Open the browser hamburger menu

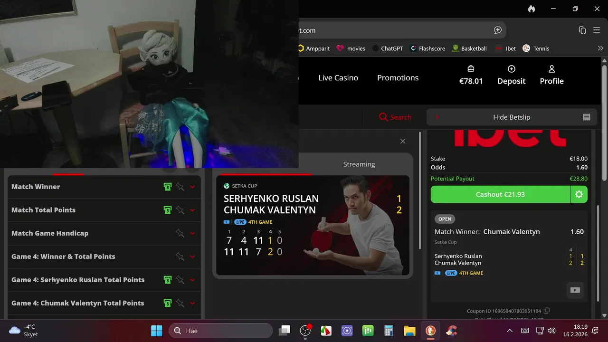[597, 30]
